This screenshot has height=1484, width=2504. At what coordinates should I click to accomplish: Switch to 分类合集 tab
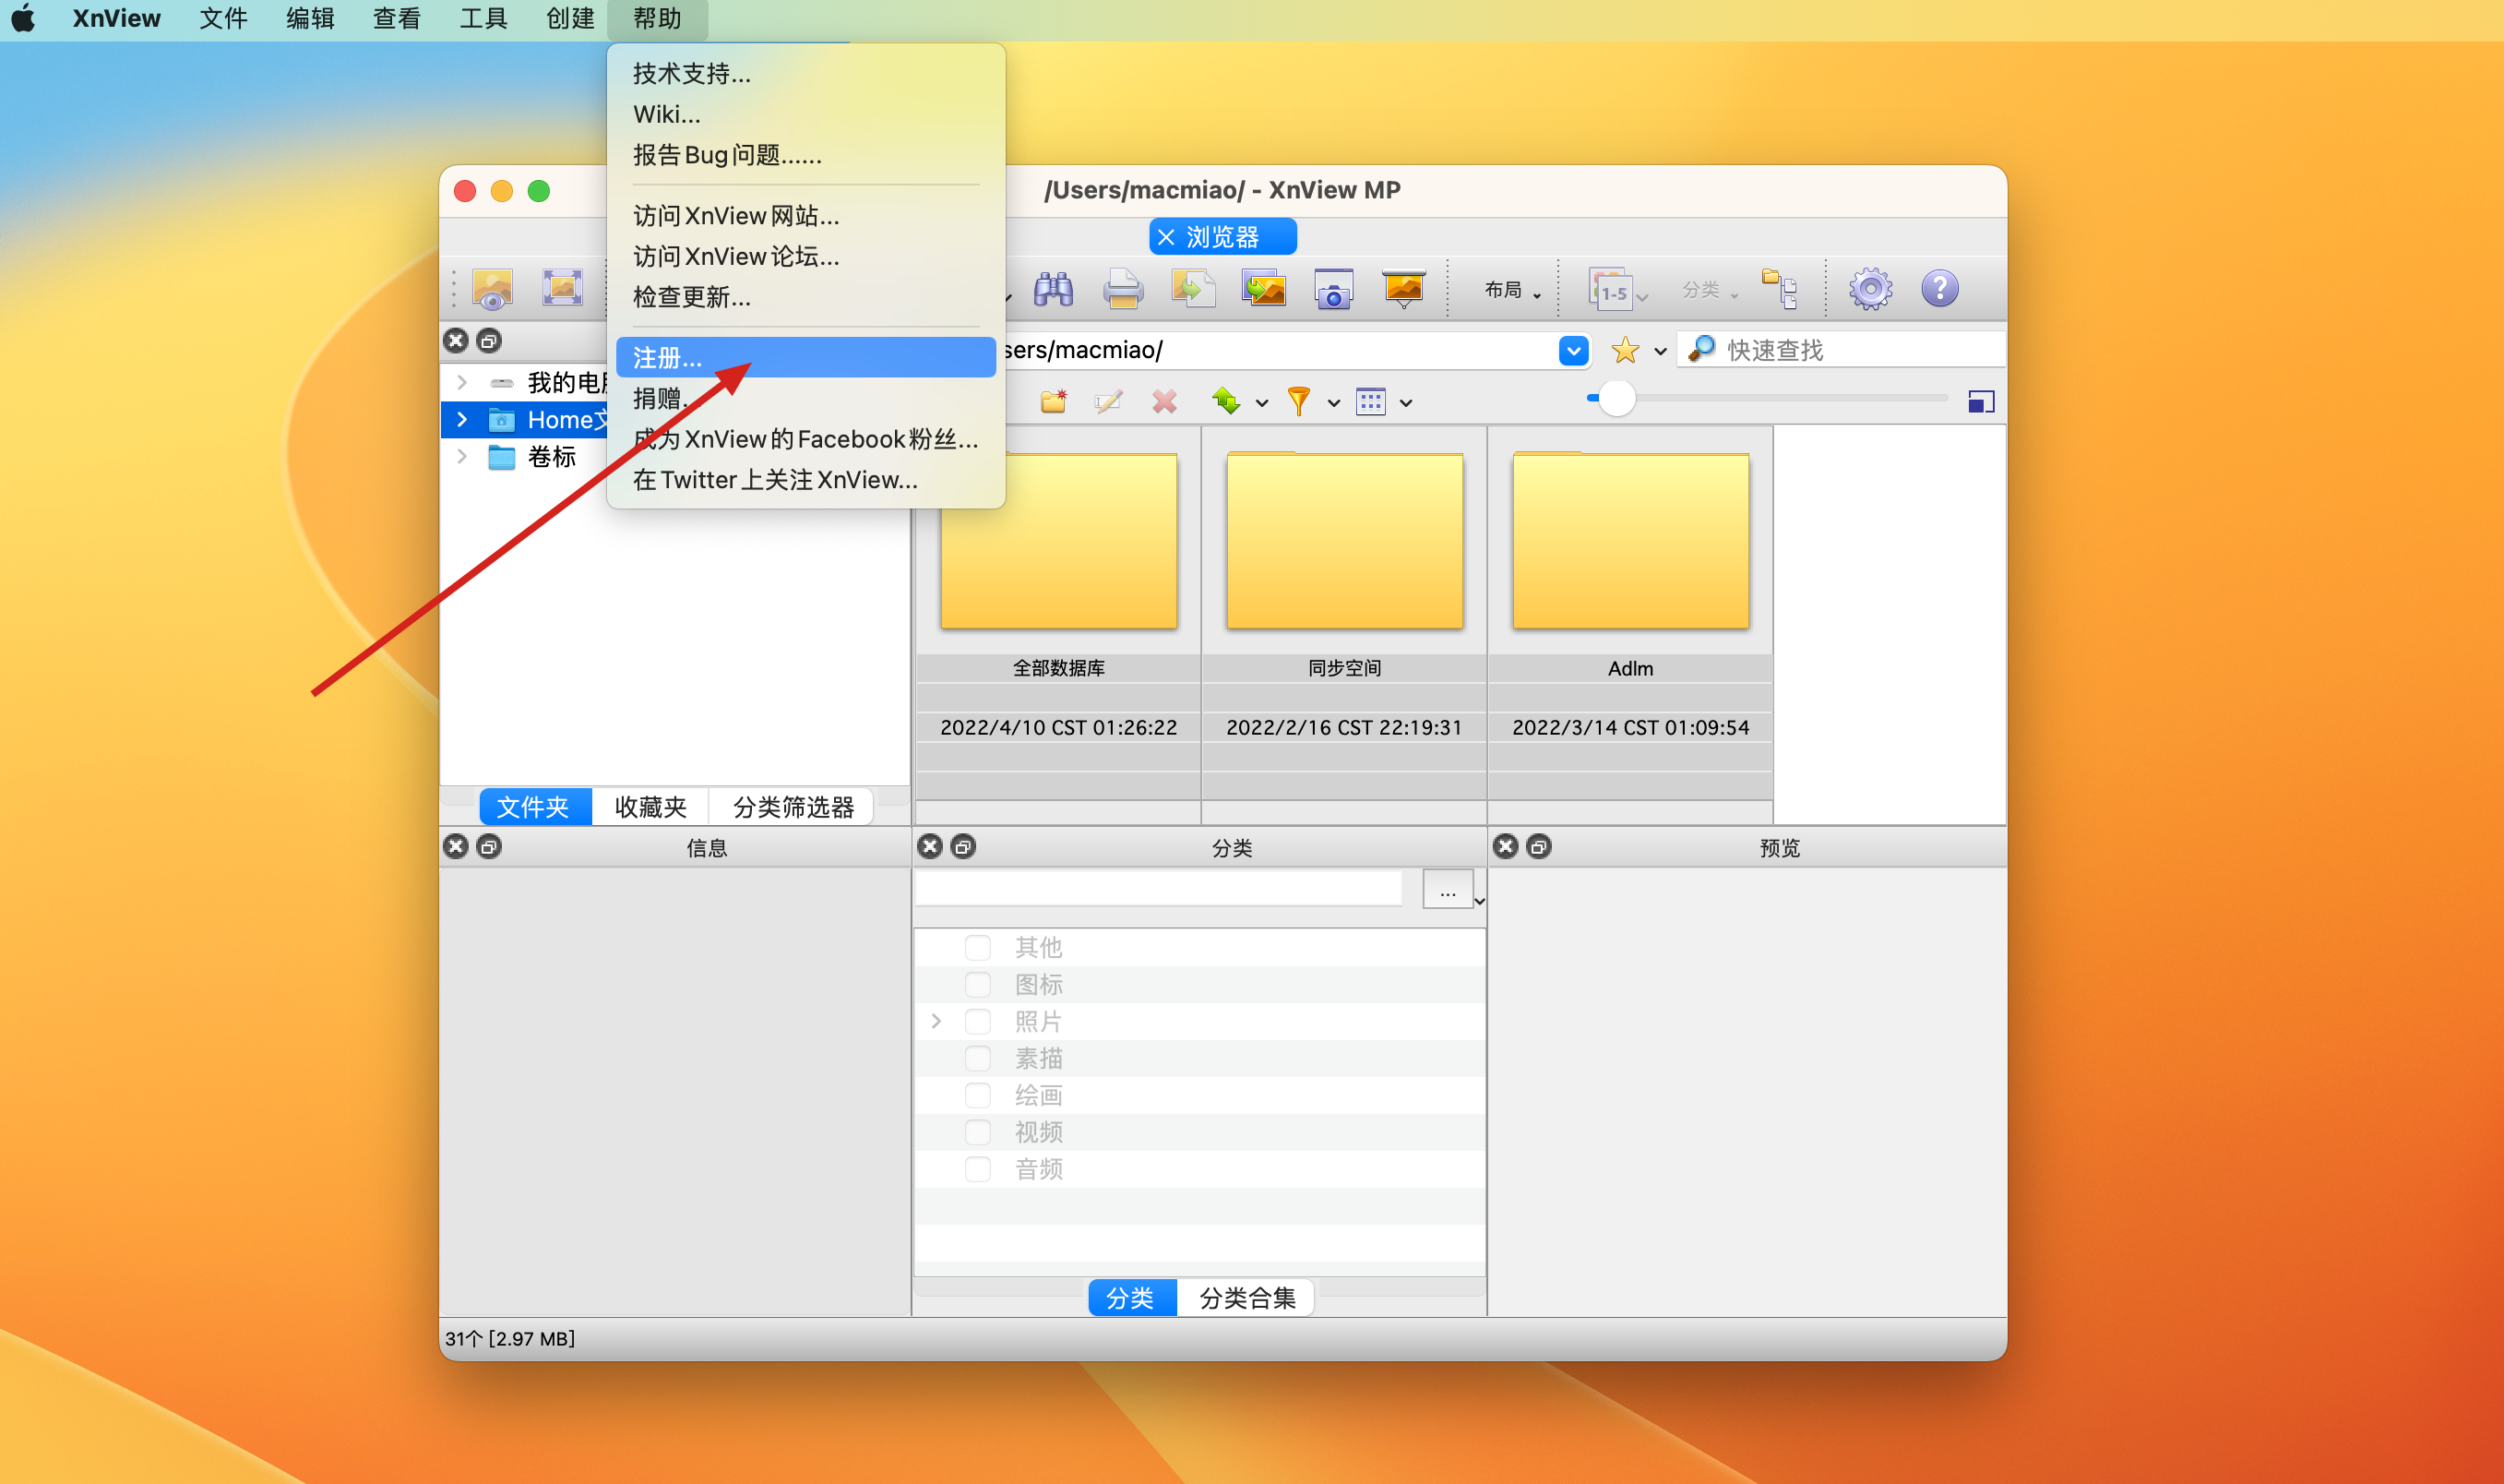1246,1297
